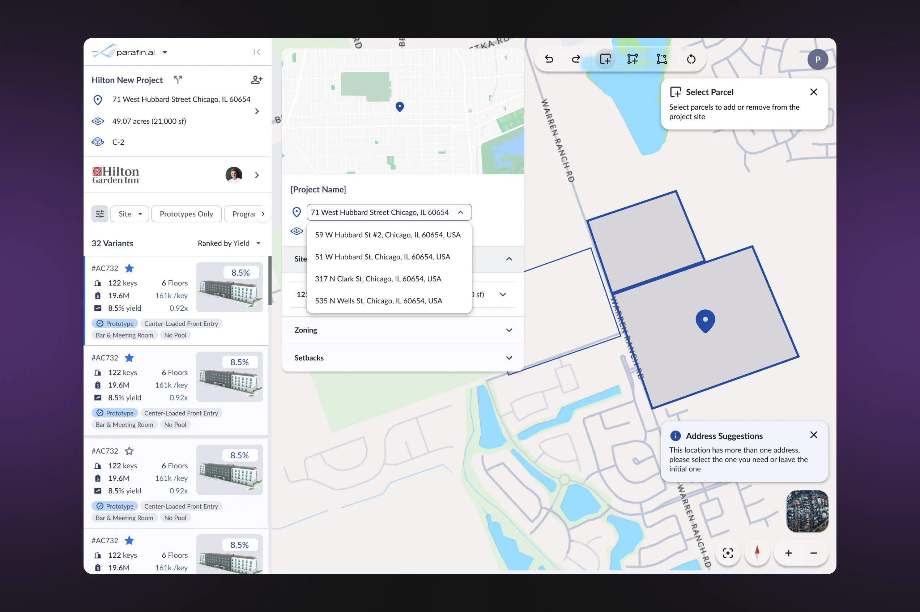Click the redo arrow in map toolbar
The image size is (920, 612).
576,59
